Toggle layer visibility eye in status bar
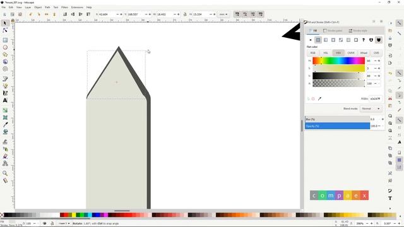The height and width of the screenshot is (227, 404). tap(45, 223)
